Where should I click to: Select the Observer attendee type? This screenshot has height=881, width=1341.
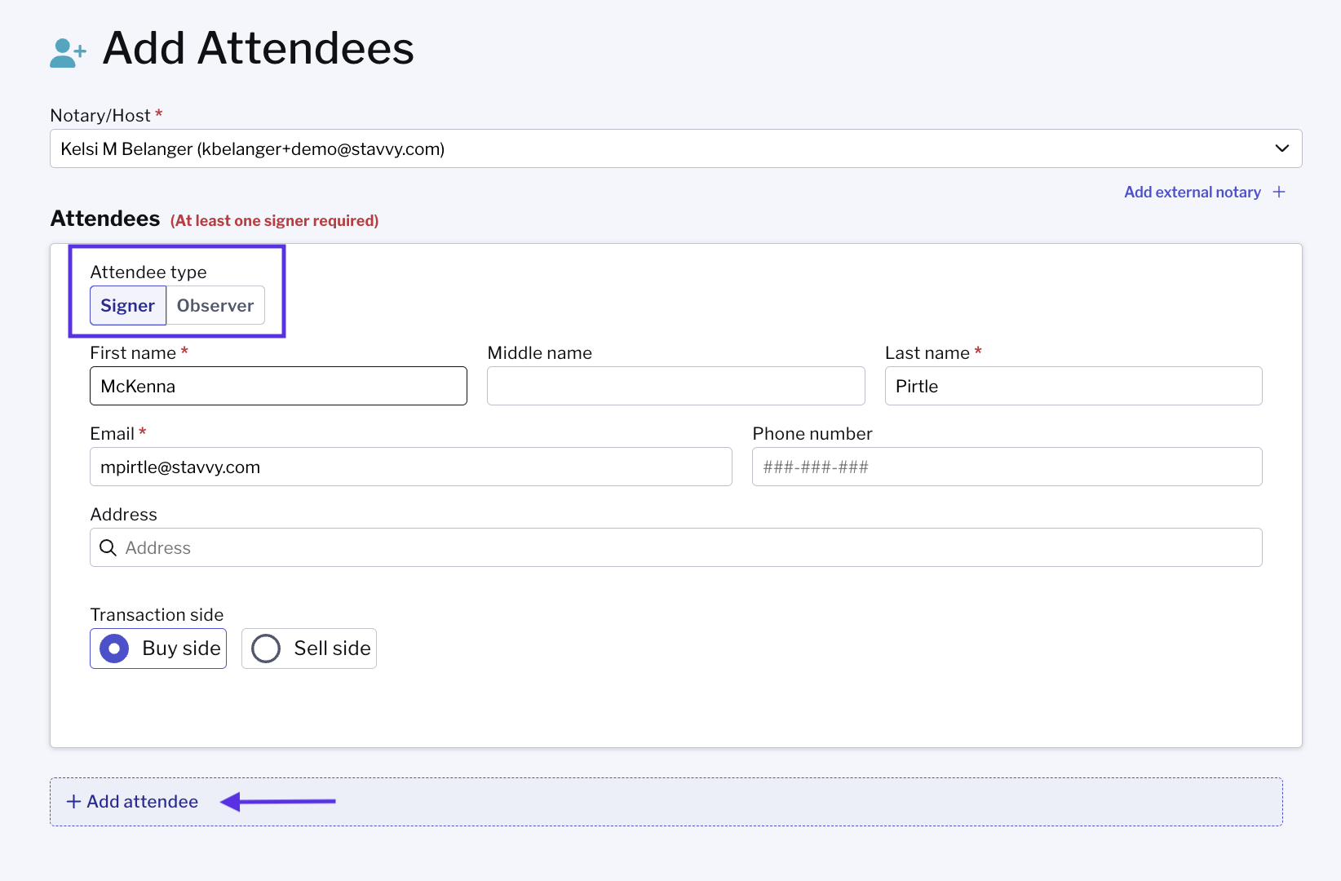tap(215, 305)
